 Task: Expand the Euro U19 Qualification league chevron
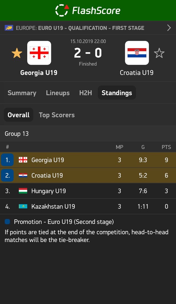click(169, 28)
